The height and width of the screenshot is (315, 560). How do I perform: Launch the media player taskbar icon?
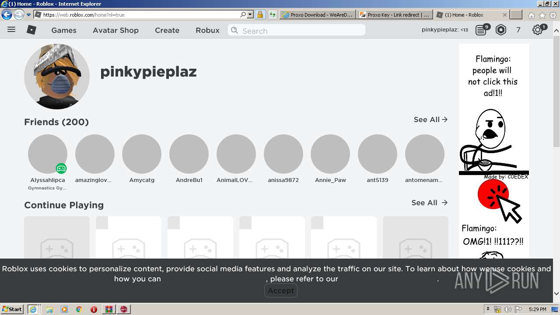[64, 309]
